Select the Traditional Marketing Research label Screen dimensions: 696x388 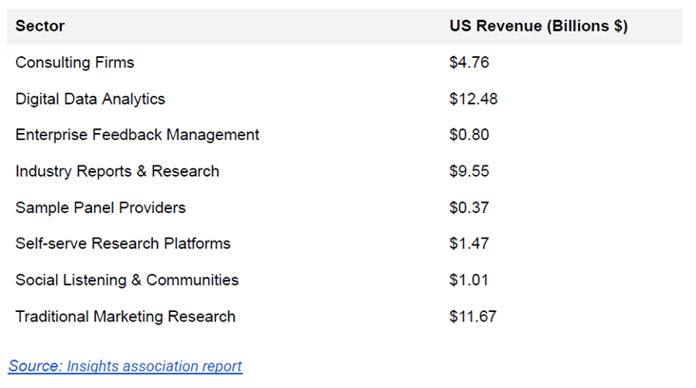(x=126, y=316)
